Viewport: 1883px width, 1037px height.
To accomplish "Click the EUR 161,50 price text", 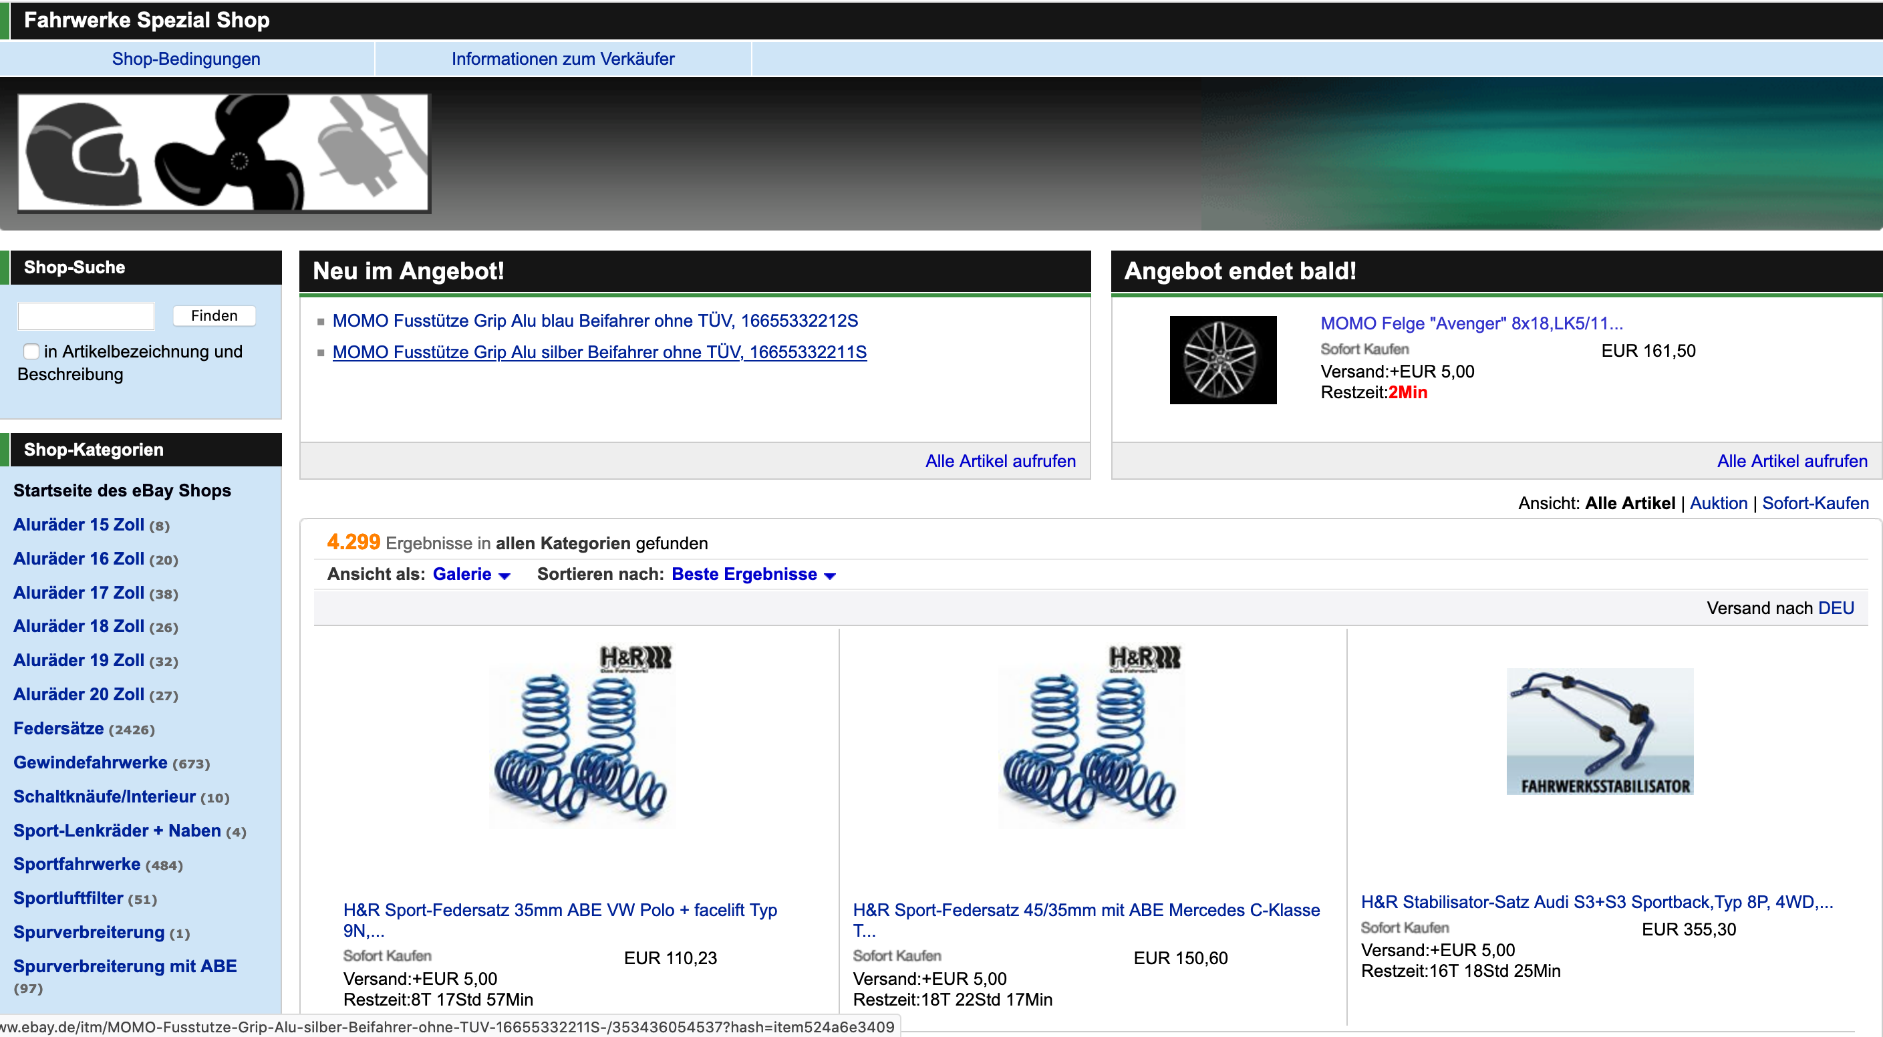I will click(x=1648, y=351).
